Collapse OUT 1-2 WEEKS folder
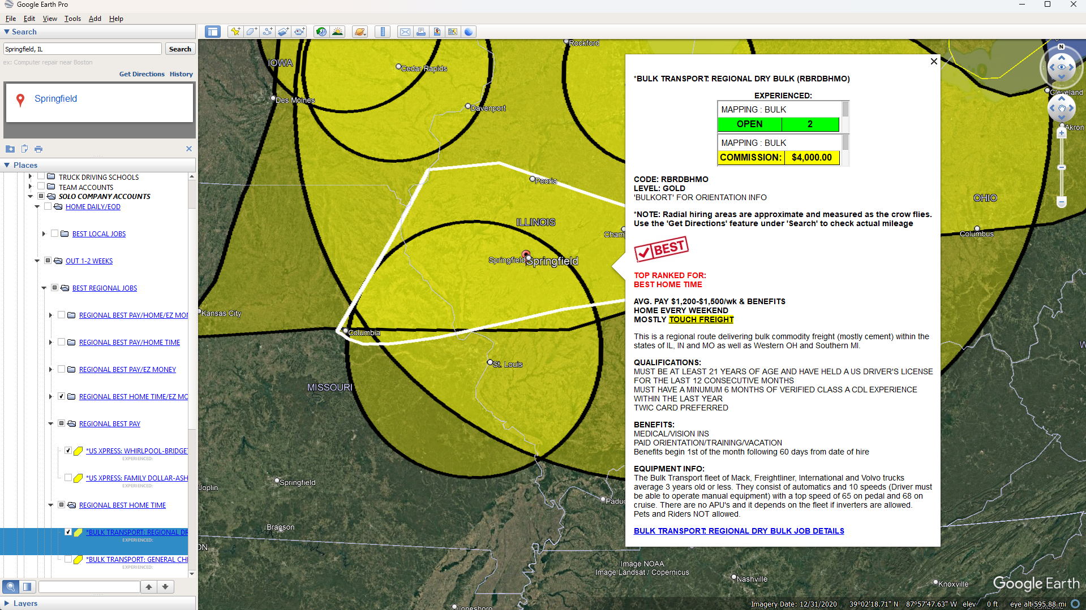Viewport: 1086px width, 610px height. coord(37,261)
